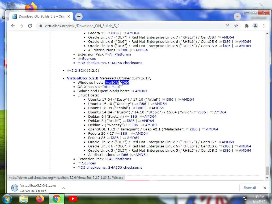272x204 pixels.
Task: Click Fedora 26 / 27 i386 link
Action: tap(121, 133)
